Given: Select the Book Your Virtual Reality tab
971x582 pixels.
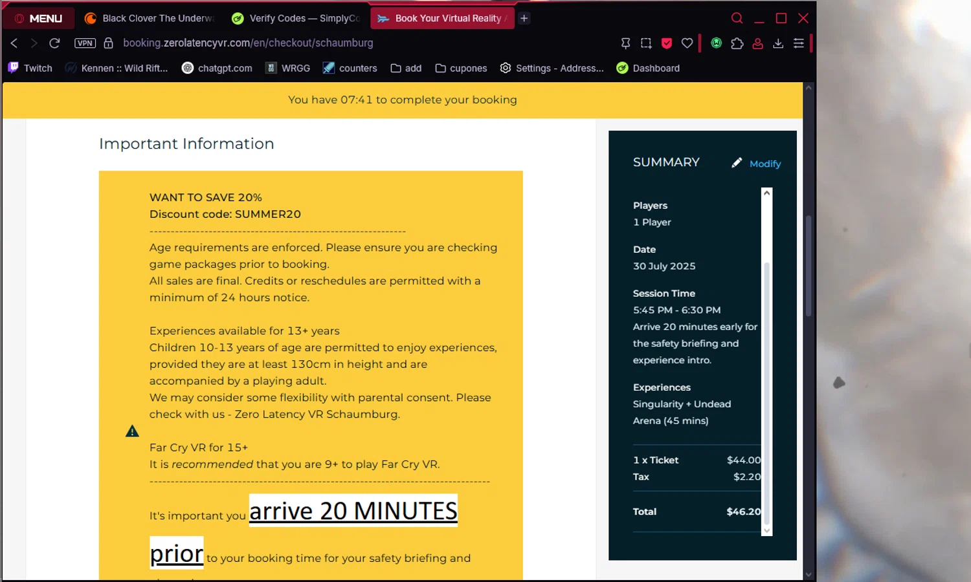Looking at the screenshot, I should [x=442, y=18].
